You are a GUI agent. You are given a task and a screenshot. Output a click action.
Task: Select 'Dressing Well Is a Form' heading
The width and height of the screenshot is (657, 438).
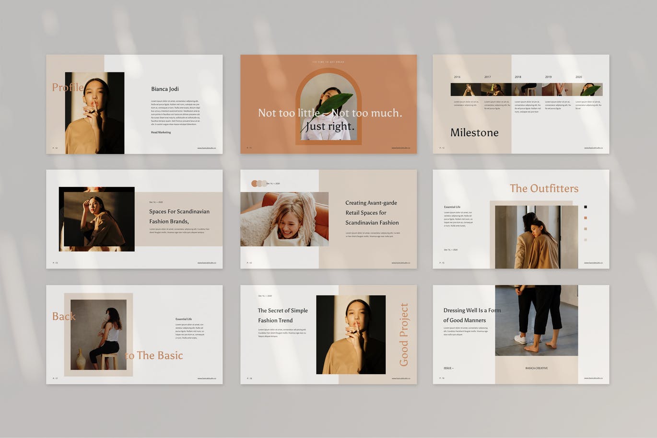(472, 310)
